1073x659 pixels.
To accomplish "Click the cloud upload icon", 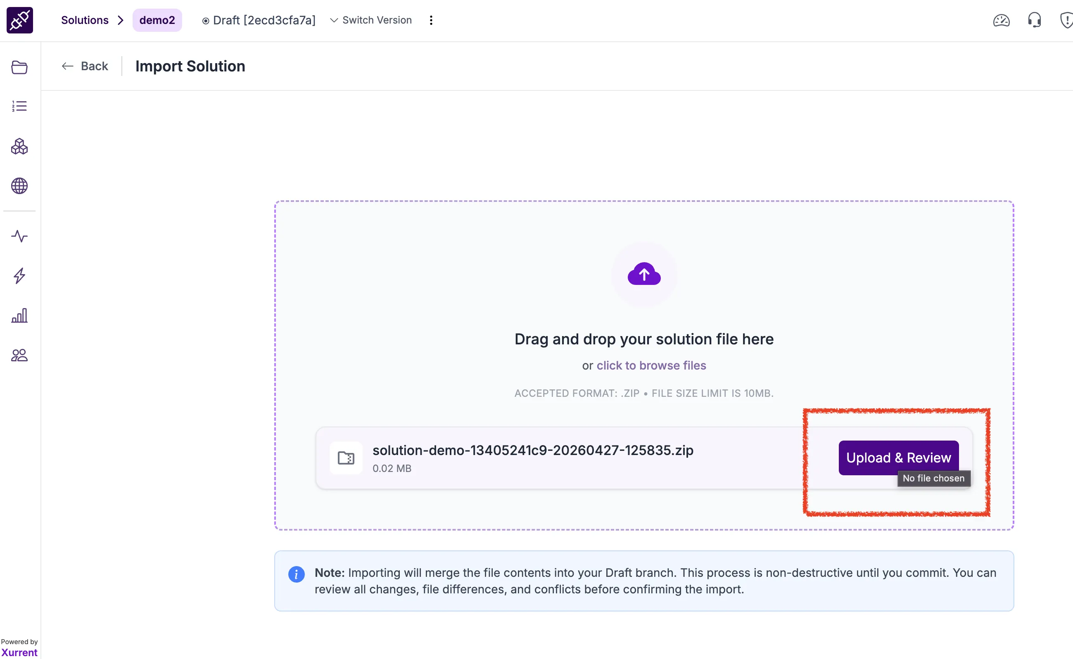I will (644, 274).
